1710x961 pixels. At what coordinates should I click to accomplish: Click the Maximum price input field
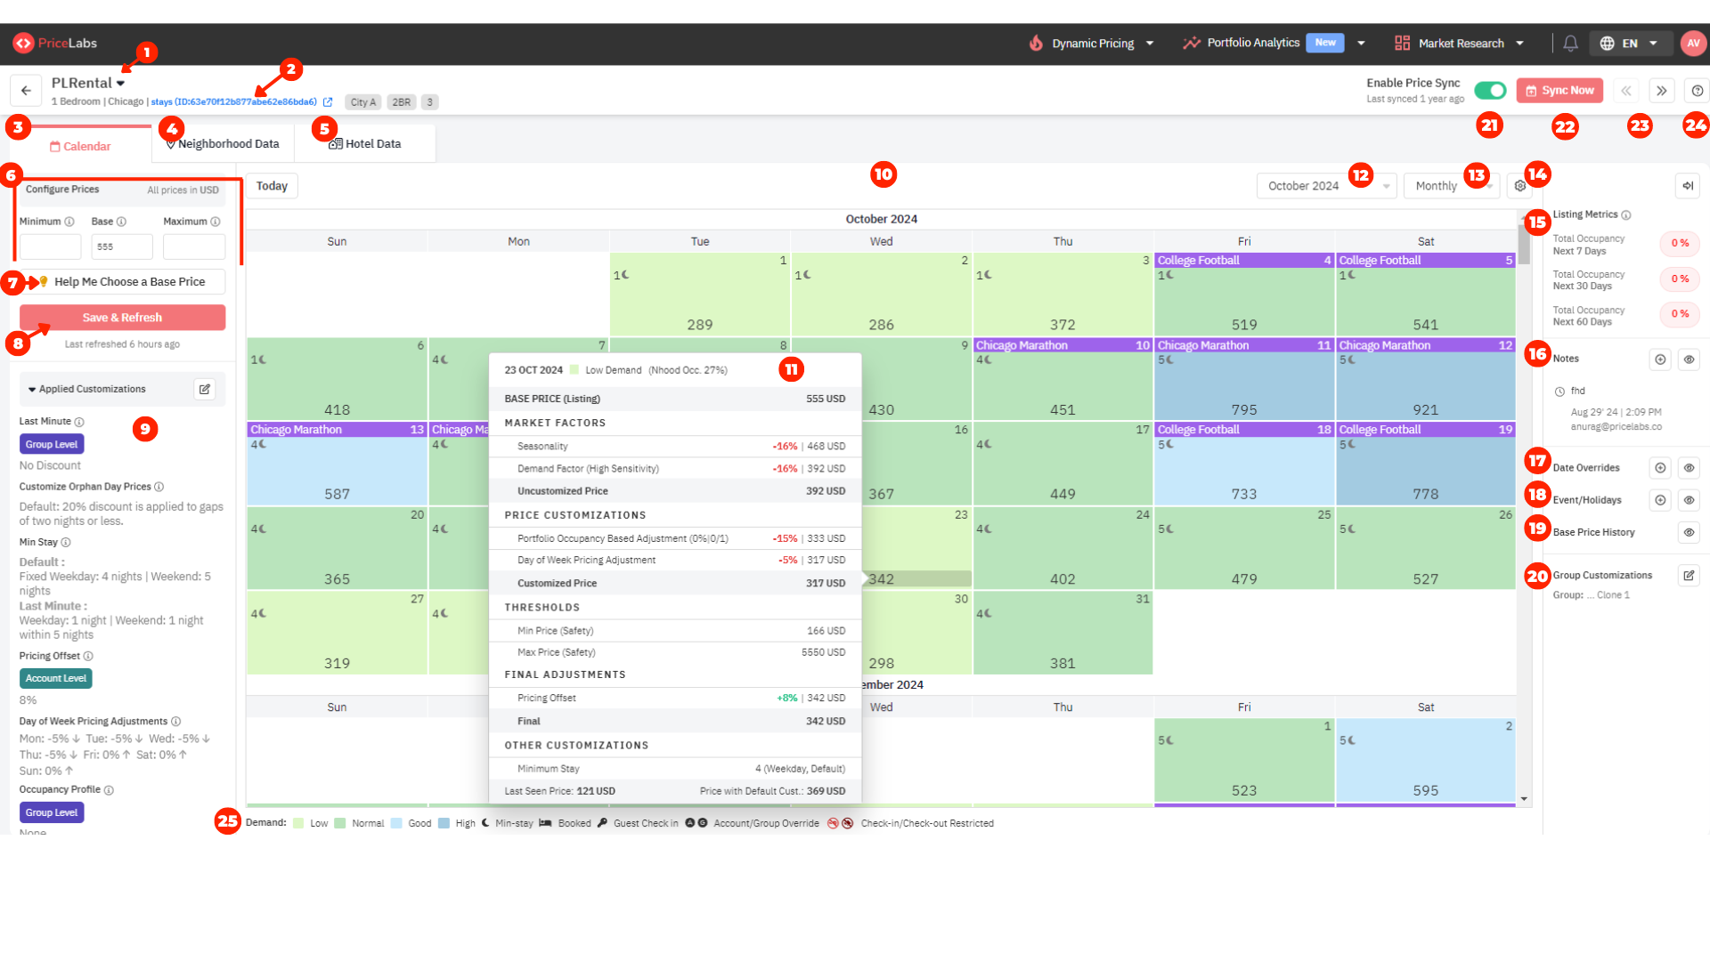(194, 246)
